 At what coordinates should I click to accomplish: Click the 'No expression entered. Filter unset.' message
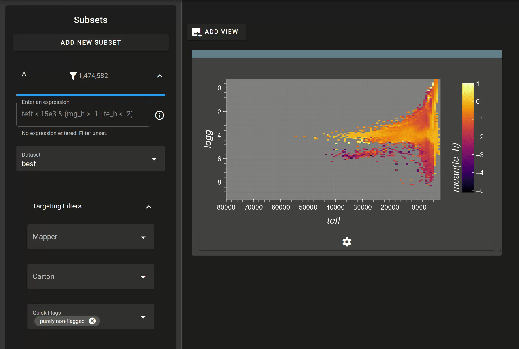[x=64, y=133]
